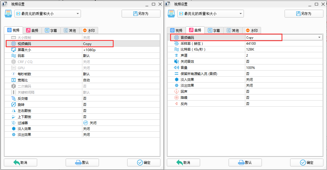Click the 码率 默认 value
This screenshot has height=170, width=327.
pos(86,56)
